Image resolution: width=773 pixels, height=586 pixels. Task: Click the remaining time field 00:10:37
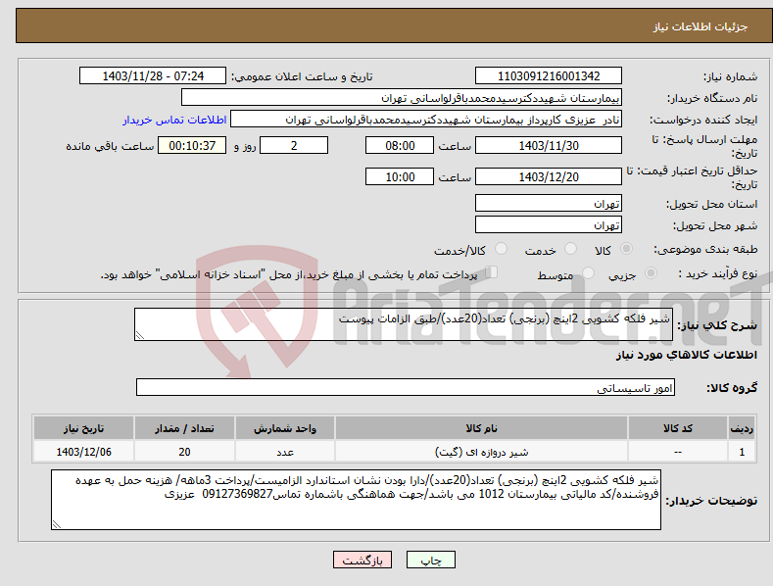[192, 145]
